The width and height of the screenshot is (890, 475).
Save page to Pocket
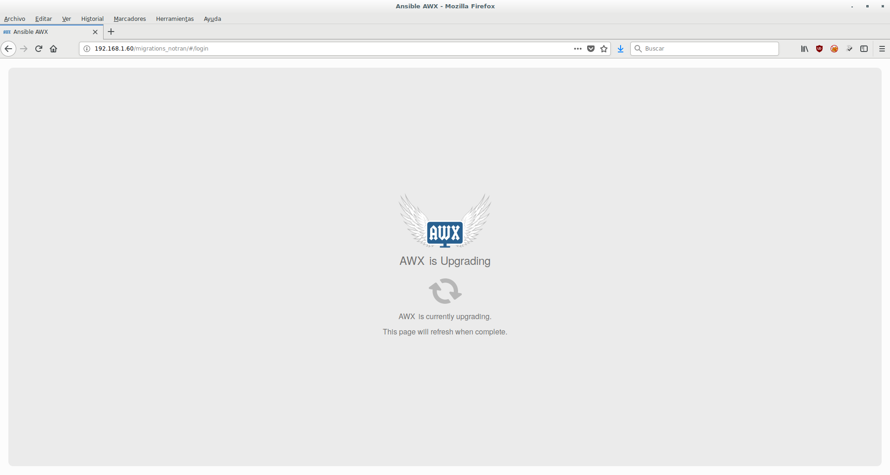pos(591,49)
